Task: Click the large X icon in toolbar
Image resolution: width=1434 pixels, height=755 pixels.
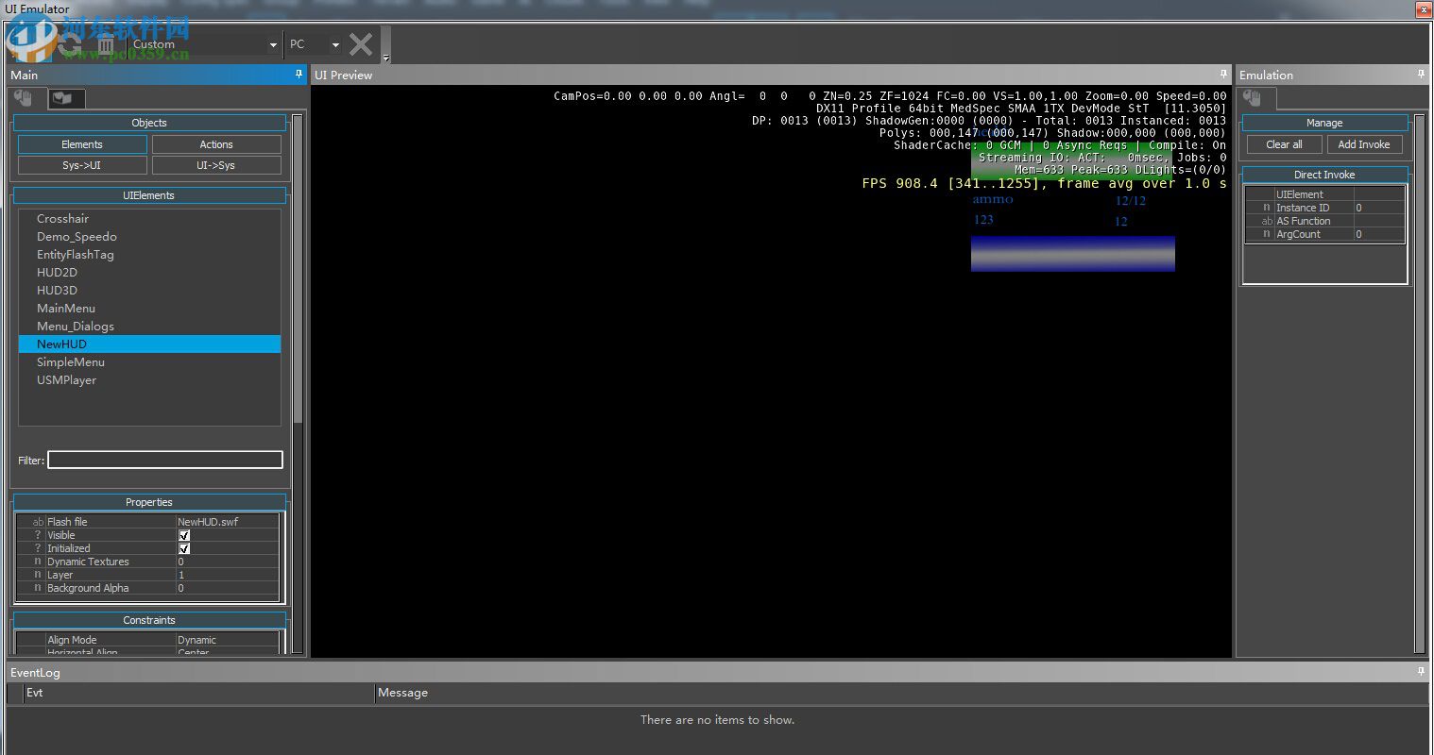Action: pyautogui.click(x=361, y=44)
